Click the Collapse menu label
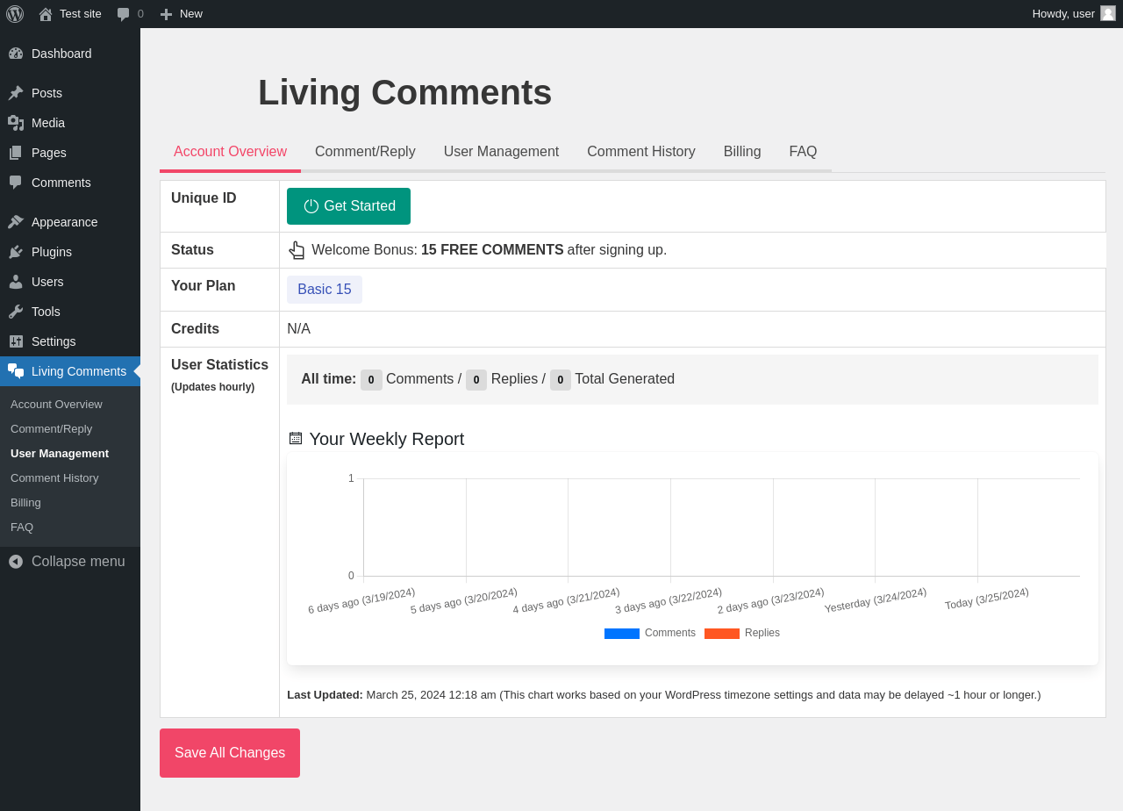The width and height of the screenshot is (1123, 811). (78, 562)
